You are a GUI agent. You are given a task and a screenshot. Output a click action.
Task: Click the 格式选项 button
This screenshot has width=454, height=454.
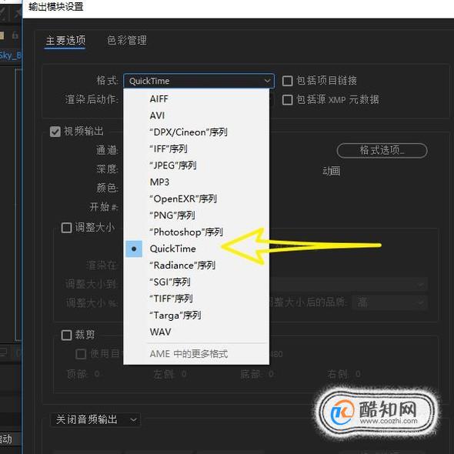382,151
